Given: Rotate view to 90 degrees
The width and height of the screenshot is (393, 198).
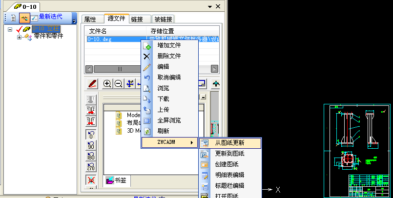Looking at the screenshot, I should (x=90, y=145).
